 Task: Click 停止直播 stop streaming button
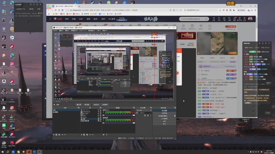pyautogui.click(x=164, y=111)
